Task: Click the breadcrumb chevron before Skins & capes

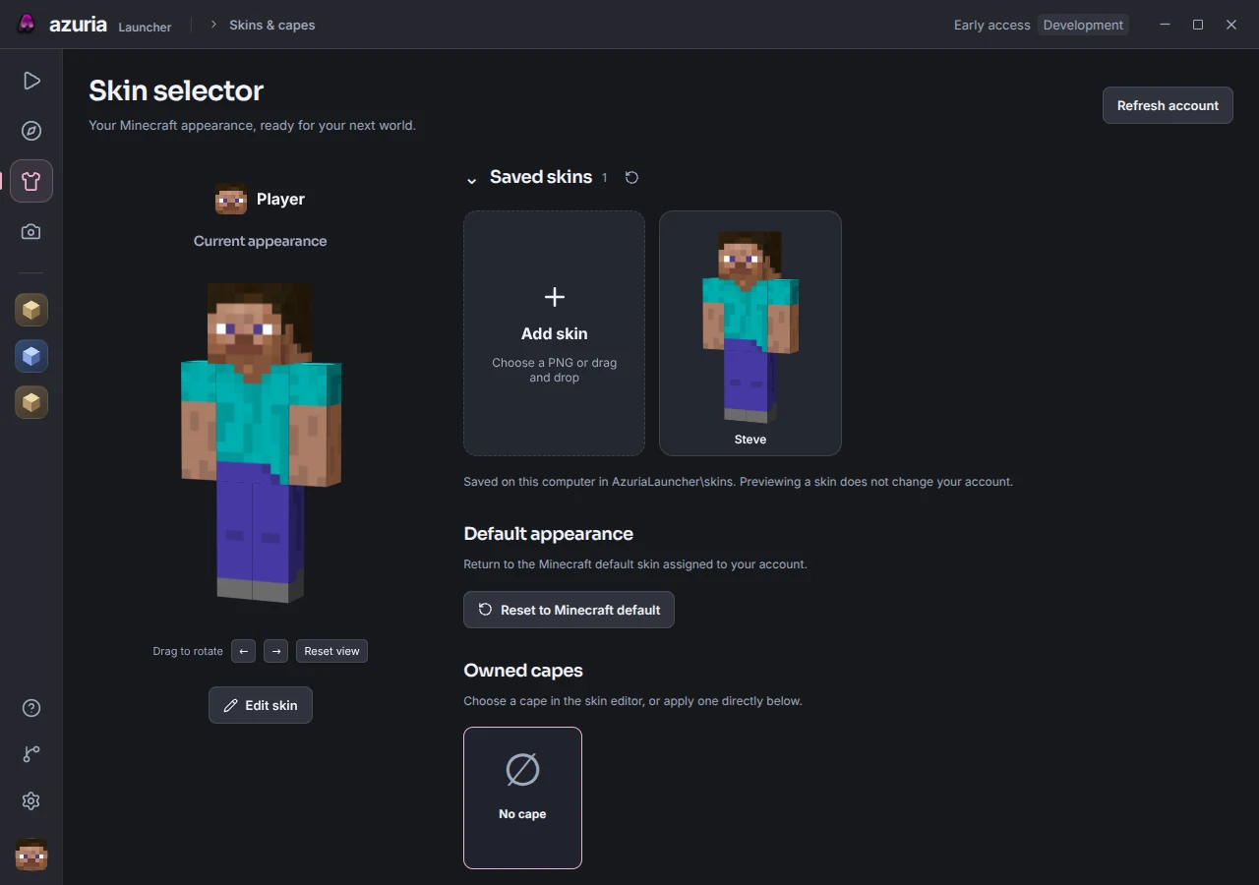Action: point(213,25)
